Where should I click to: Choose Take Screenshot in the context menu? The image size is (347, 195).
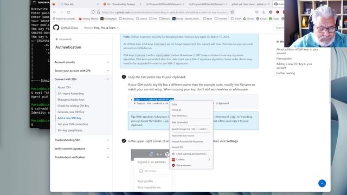191,122
